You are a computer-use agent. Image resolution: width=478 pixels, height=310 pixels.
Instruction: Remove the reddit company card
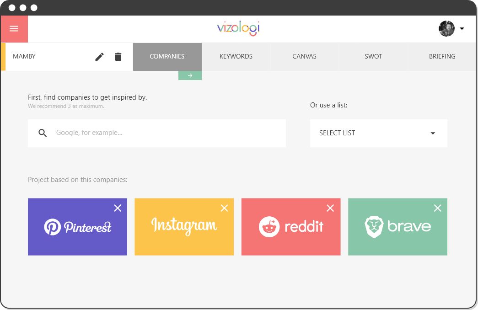[x=330, y=208]
